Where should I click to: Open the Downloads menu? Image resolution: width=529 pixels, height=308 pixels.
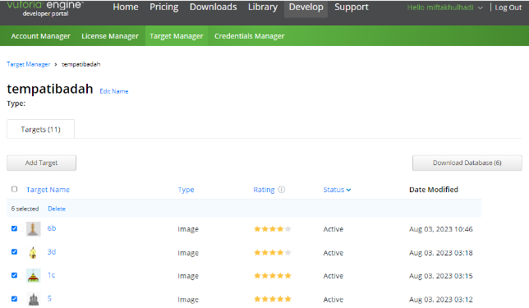click(214, 7)
